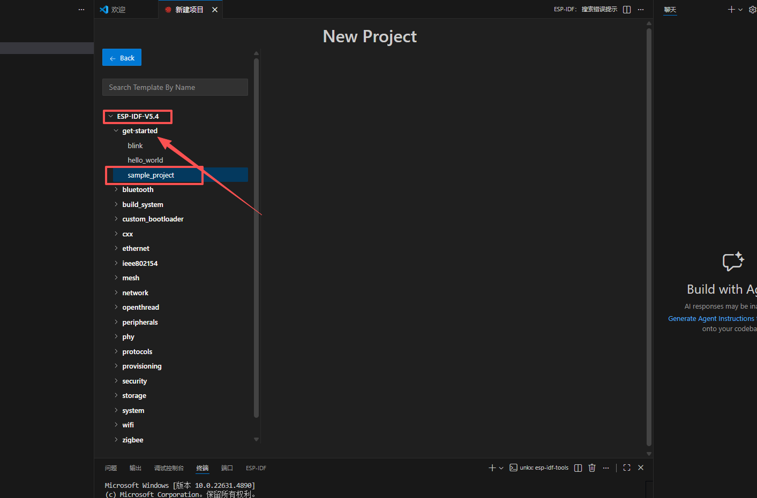Switch to the ESP-IDF panel tab
The image size is (757, 498).
(256, 468)
